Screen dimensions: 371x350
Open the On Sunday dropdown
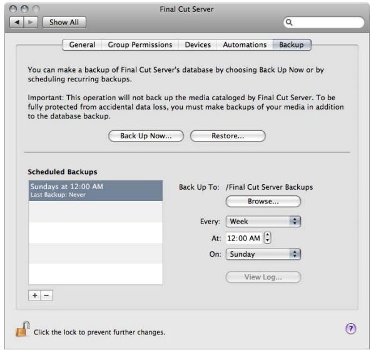[x=263, y=254]
